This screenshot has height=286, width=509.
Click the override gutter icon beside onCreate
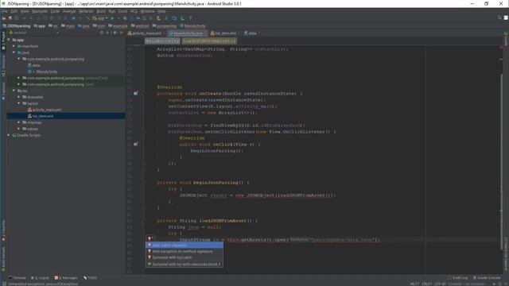coord(136,94)
